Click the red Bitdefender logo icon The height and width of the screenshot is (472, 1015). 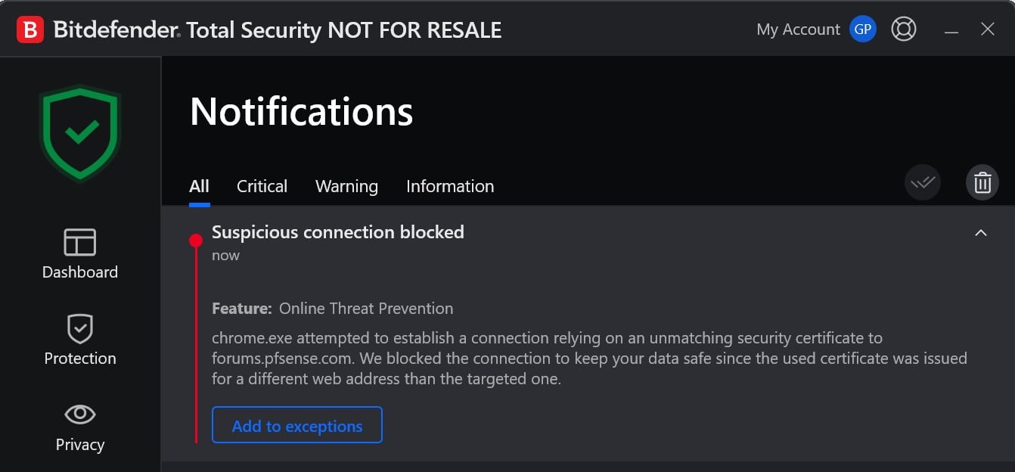pos(30,29)
